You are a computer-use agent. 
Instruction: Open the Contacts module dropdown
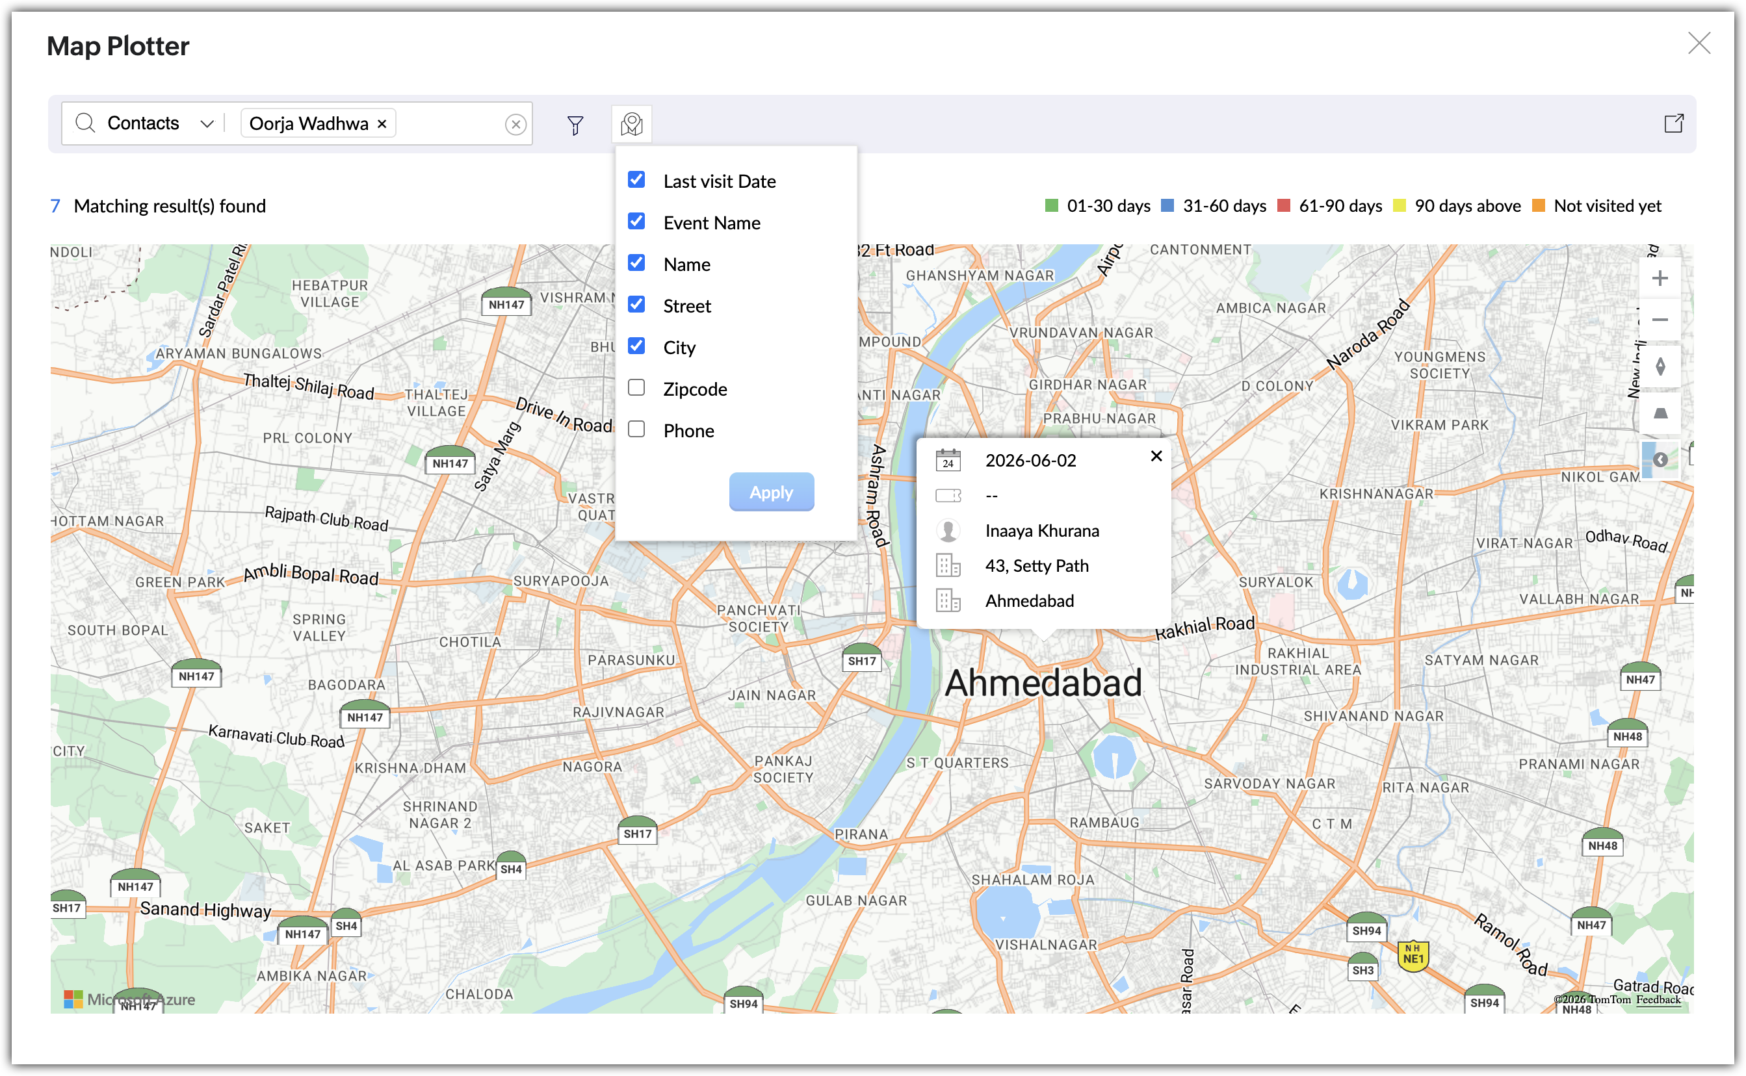pos(160,123)
